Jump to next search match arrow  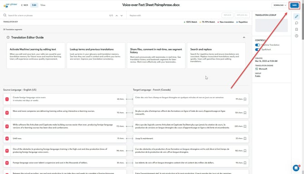(122, 15)
